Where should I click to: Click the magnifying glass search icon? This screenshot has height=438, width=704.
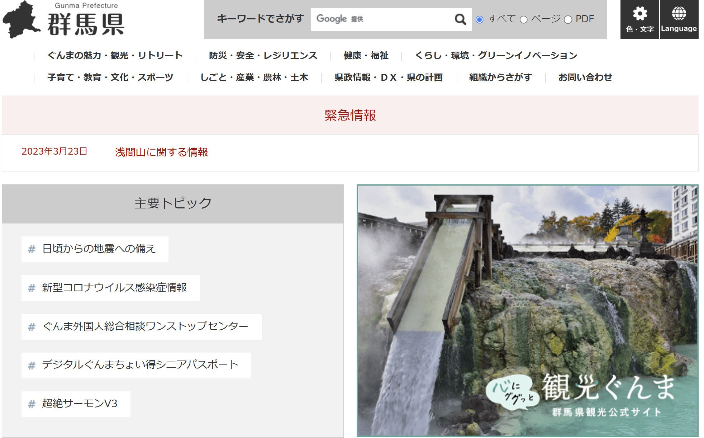tap(460, 19)
